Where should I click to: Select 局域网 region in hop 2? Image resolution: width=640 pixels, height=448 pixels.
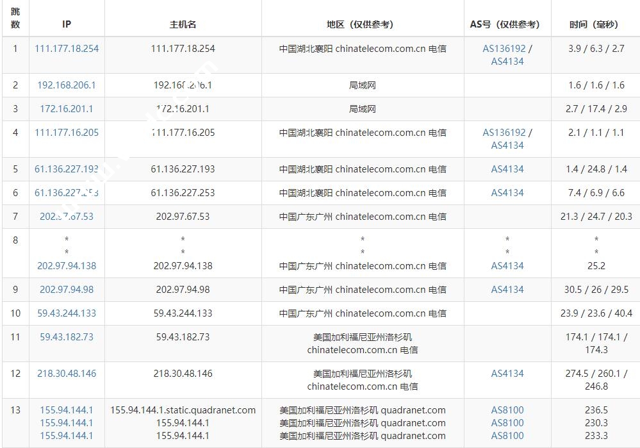363,85
